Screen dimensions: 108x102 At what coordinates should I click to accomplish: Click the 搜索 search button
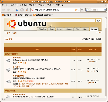point(98,21)
